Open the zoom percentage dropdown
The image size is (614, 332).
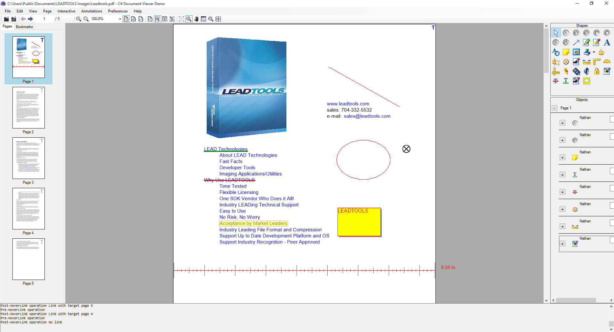pyautogui.click(x=120, y=19)
